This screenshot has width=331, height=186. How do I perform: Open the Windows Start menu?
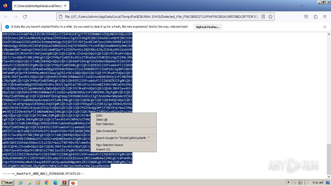coord(7,183)
